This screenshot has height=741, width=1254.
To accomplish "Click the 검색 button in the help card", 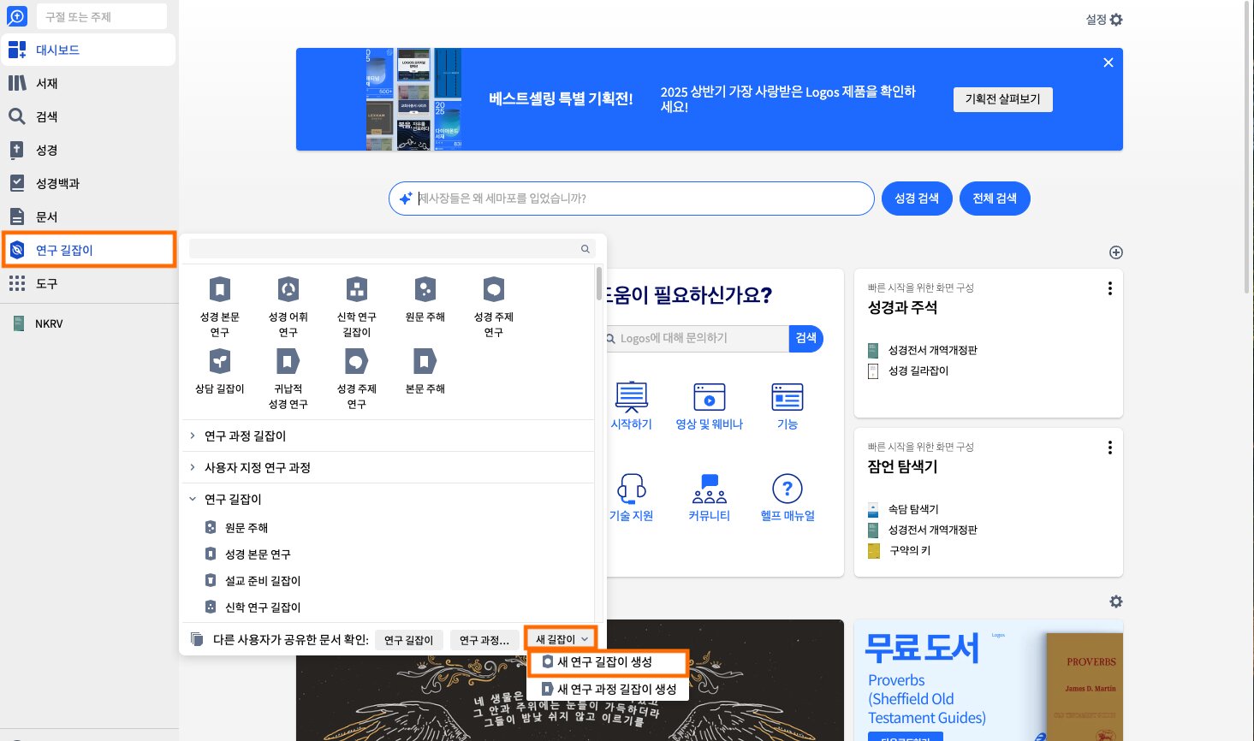I will (x=806, y=339).
